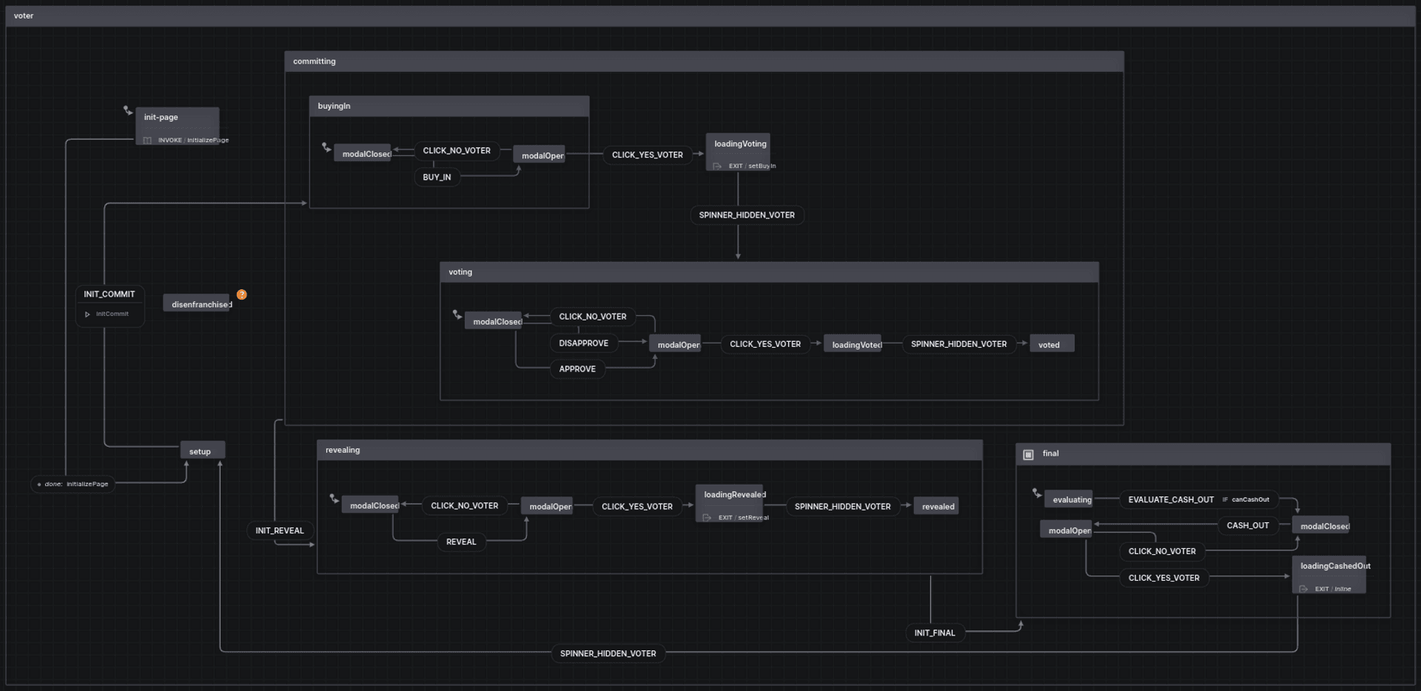The height and width of the screenshot is (691, 1421).
Task: Click CLICK_NO_VOTER event in voting
Action: point(593,317)
